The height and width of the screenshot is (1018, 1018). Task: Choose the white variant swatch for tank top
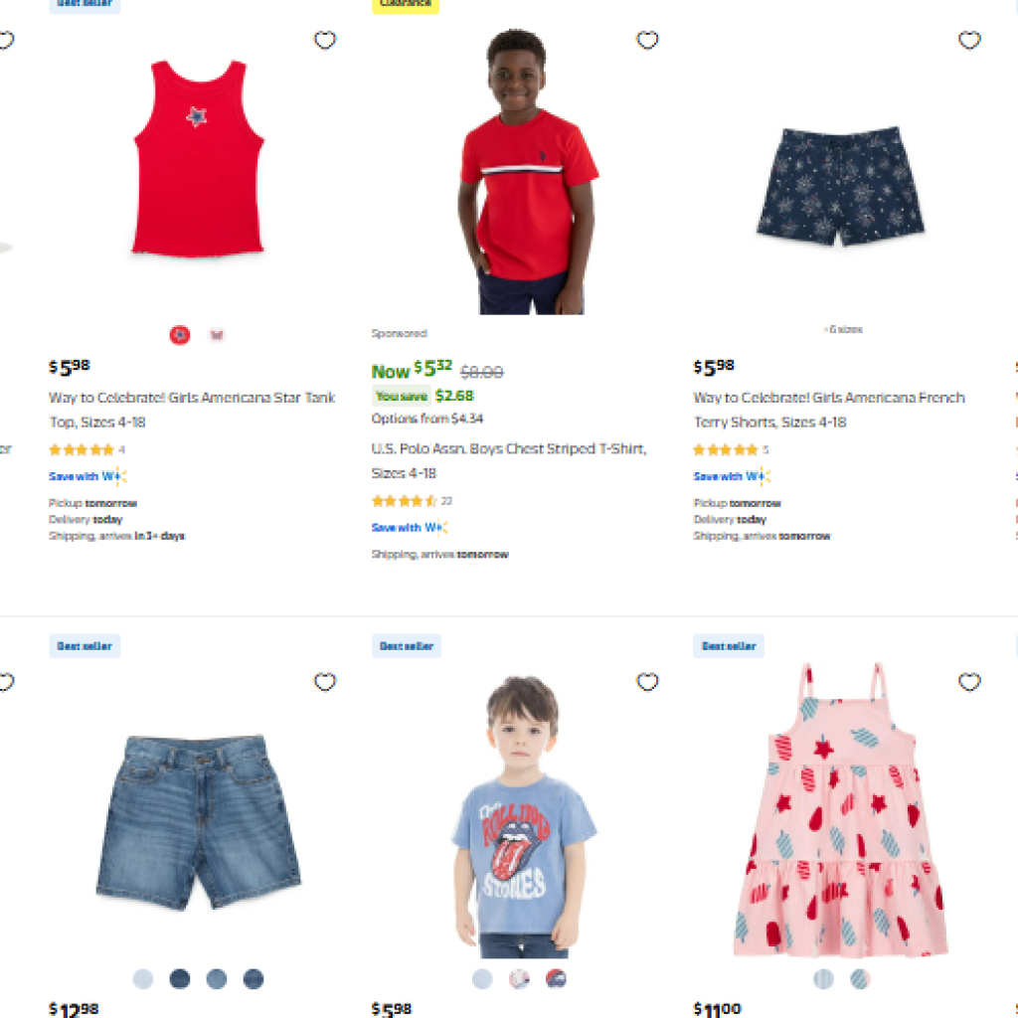coord(216,335)
